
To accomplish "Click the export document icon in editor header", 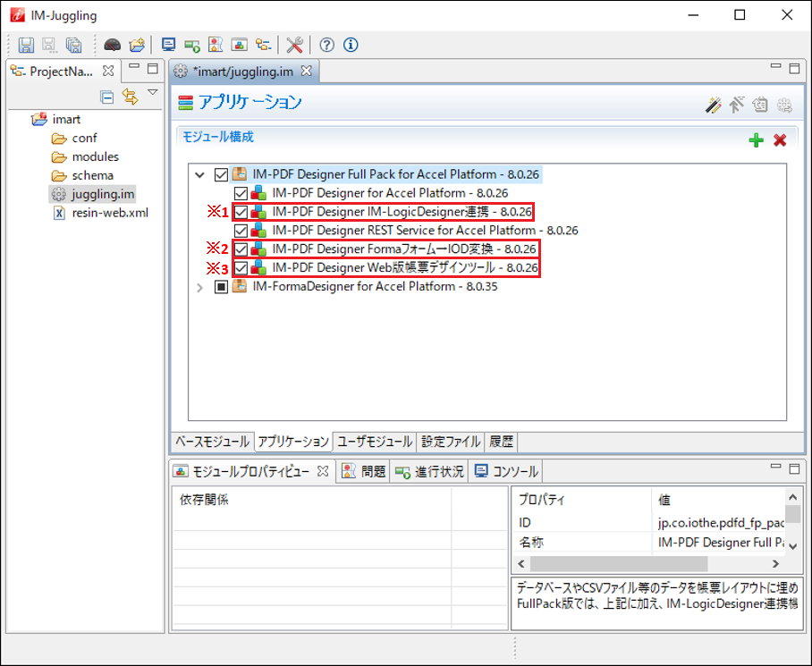I will click(760, 105).
